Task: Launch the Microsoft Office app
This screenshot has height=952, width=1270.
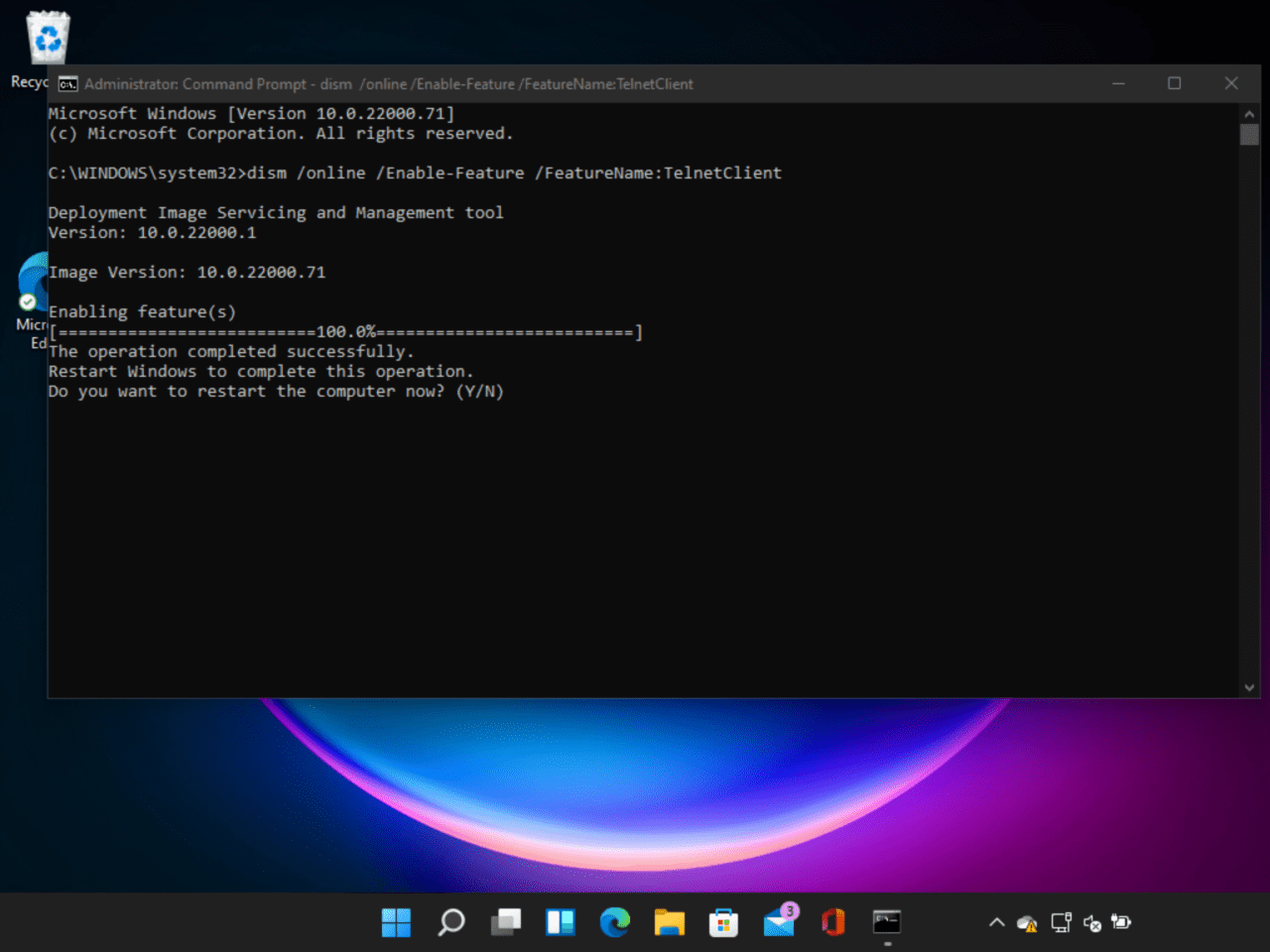Action: [832, 922]
